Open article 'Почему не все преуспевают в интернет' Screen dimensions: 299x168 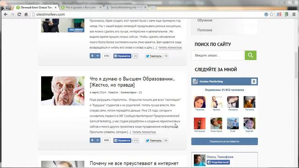coord(134,163)
